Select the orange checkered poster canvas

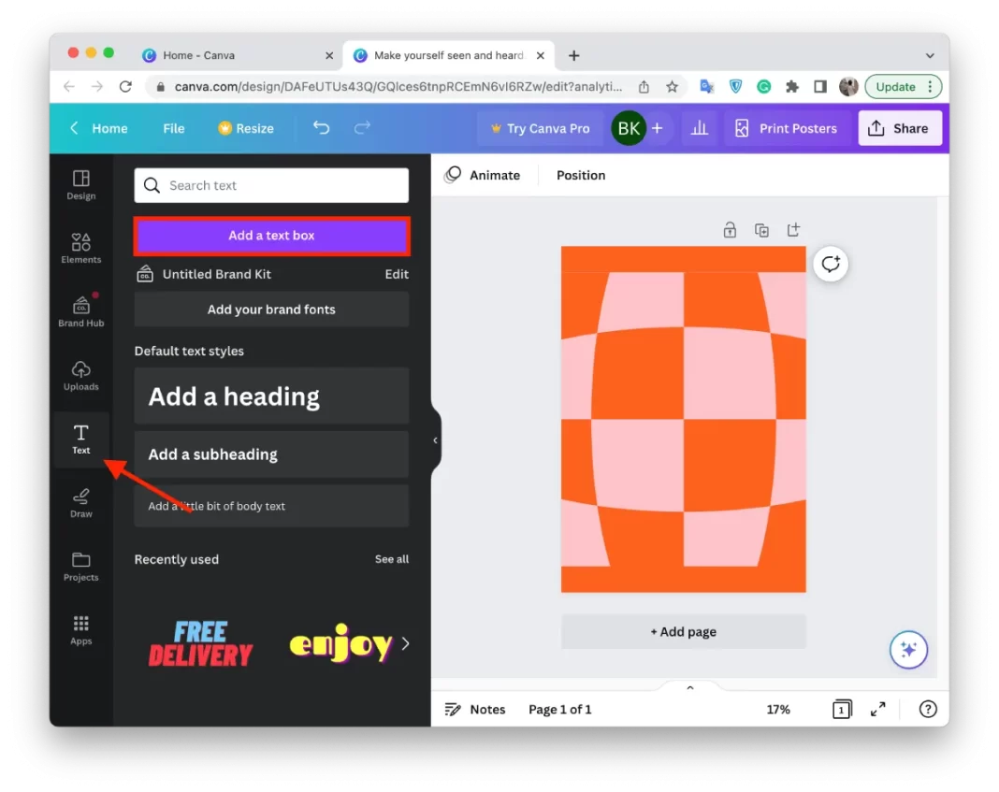tap(683, 420)
